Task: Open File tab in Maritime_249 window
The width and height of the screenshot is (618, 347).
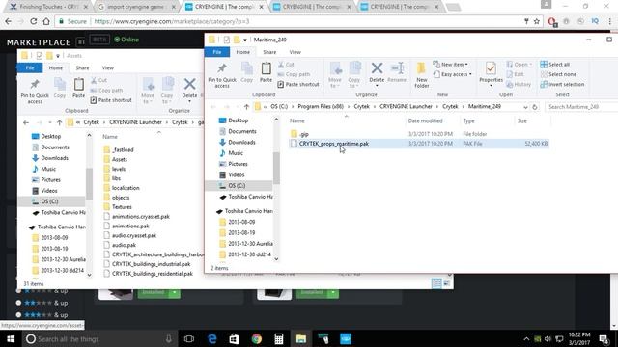Action: coord(217,52)
